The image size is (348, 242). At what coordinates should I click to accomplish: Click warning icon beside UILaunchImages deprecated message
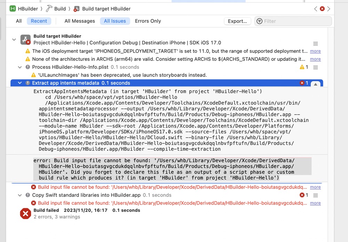(x=33, y=75)
